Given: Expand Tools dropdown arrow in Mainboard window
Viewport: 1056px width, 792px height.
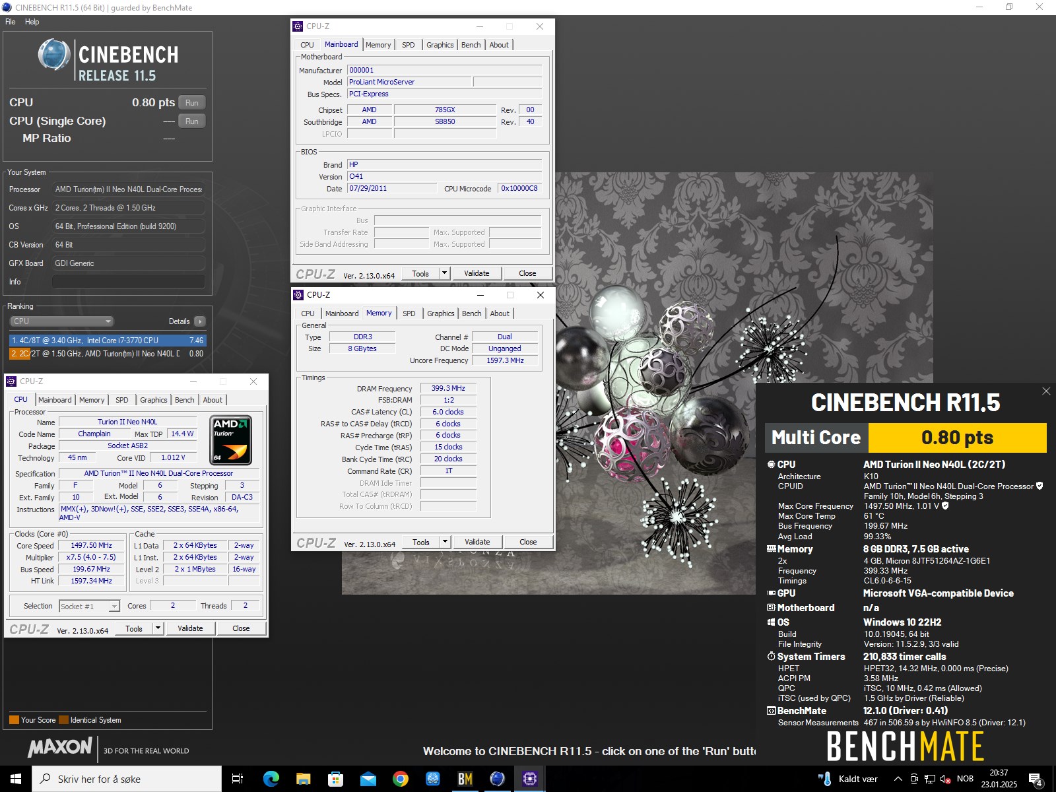Looking at the screenshot, I should pos(444,273).
